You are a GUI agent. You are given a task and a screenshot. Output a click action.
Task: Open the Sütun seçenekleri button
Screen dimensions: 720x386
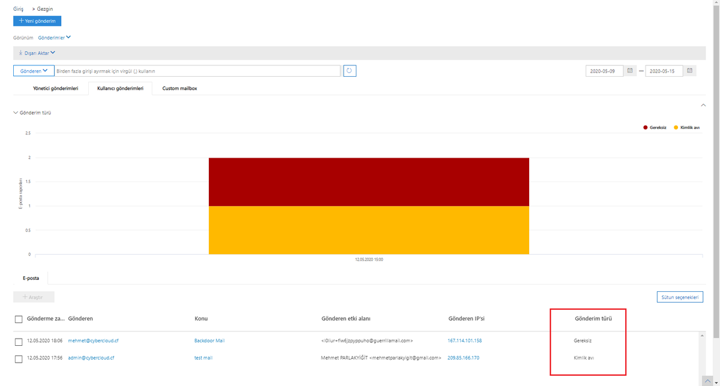[680, 297]
